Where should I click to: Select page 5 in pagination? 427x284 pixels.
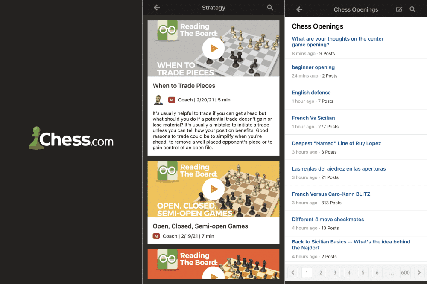363,272
